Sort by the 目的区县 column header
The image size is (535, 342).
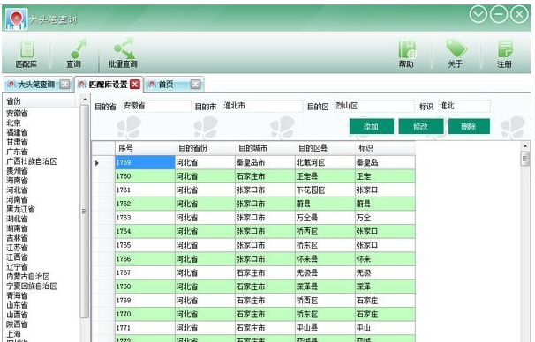tap(325, 148)
